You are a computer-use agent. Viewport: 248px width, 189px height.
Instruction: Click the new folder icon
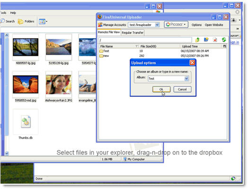(206, 40)
